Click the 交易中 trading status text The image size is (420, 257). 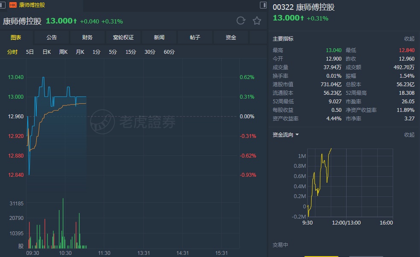(x=280, y=245)
